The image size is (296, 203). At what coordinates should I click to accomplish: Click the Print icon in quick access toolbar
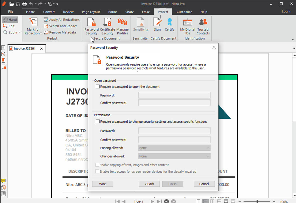click(x=24, y=4)
